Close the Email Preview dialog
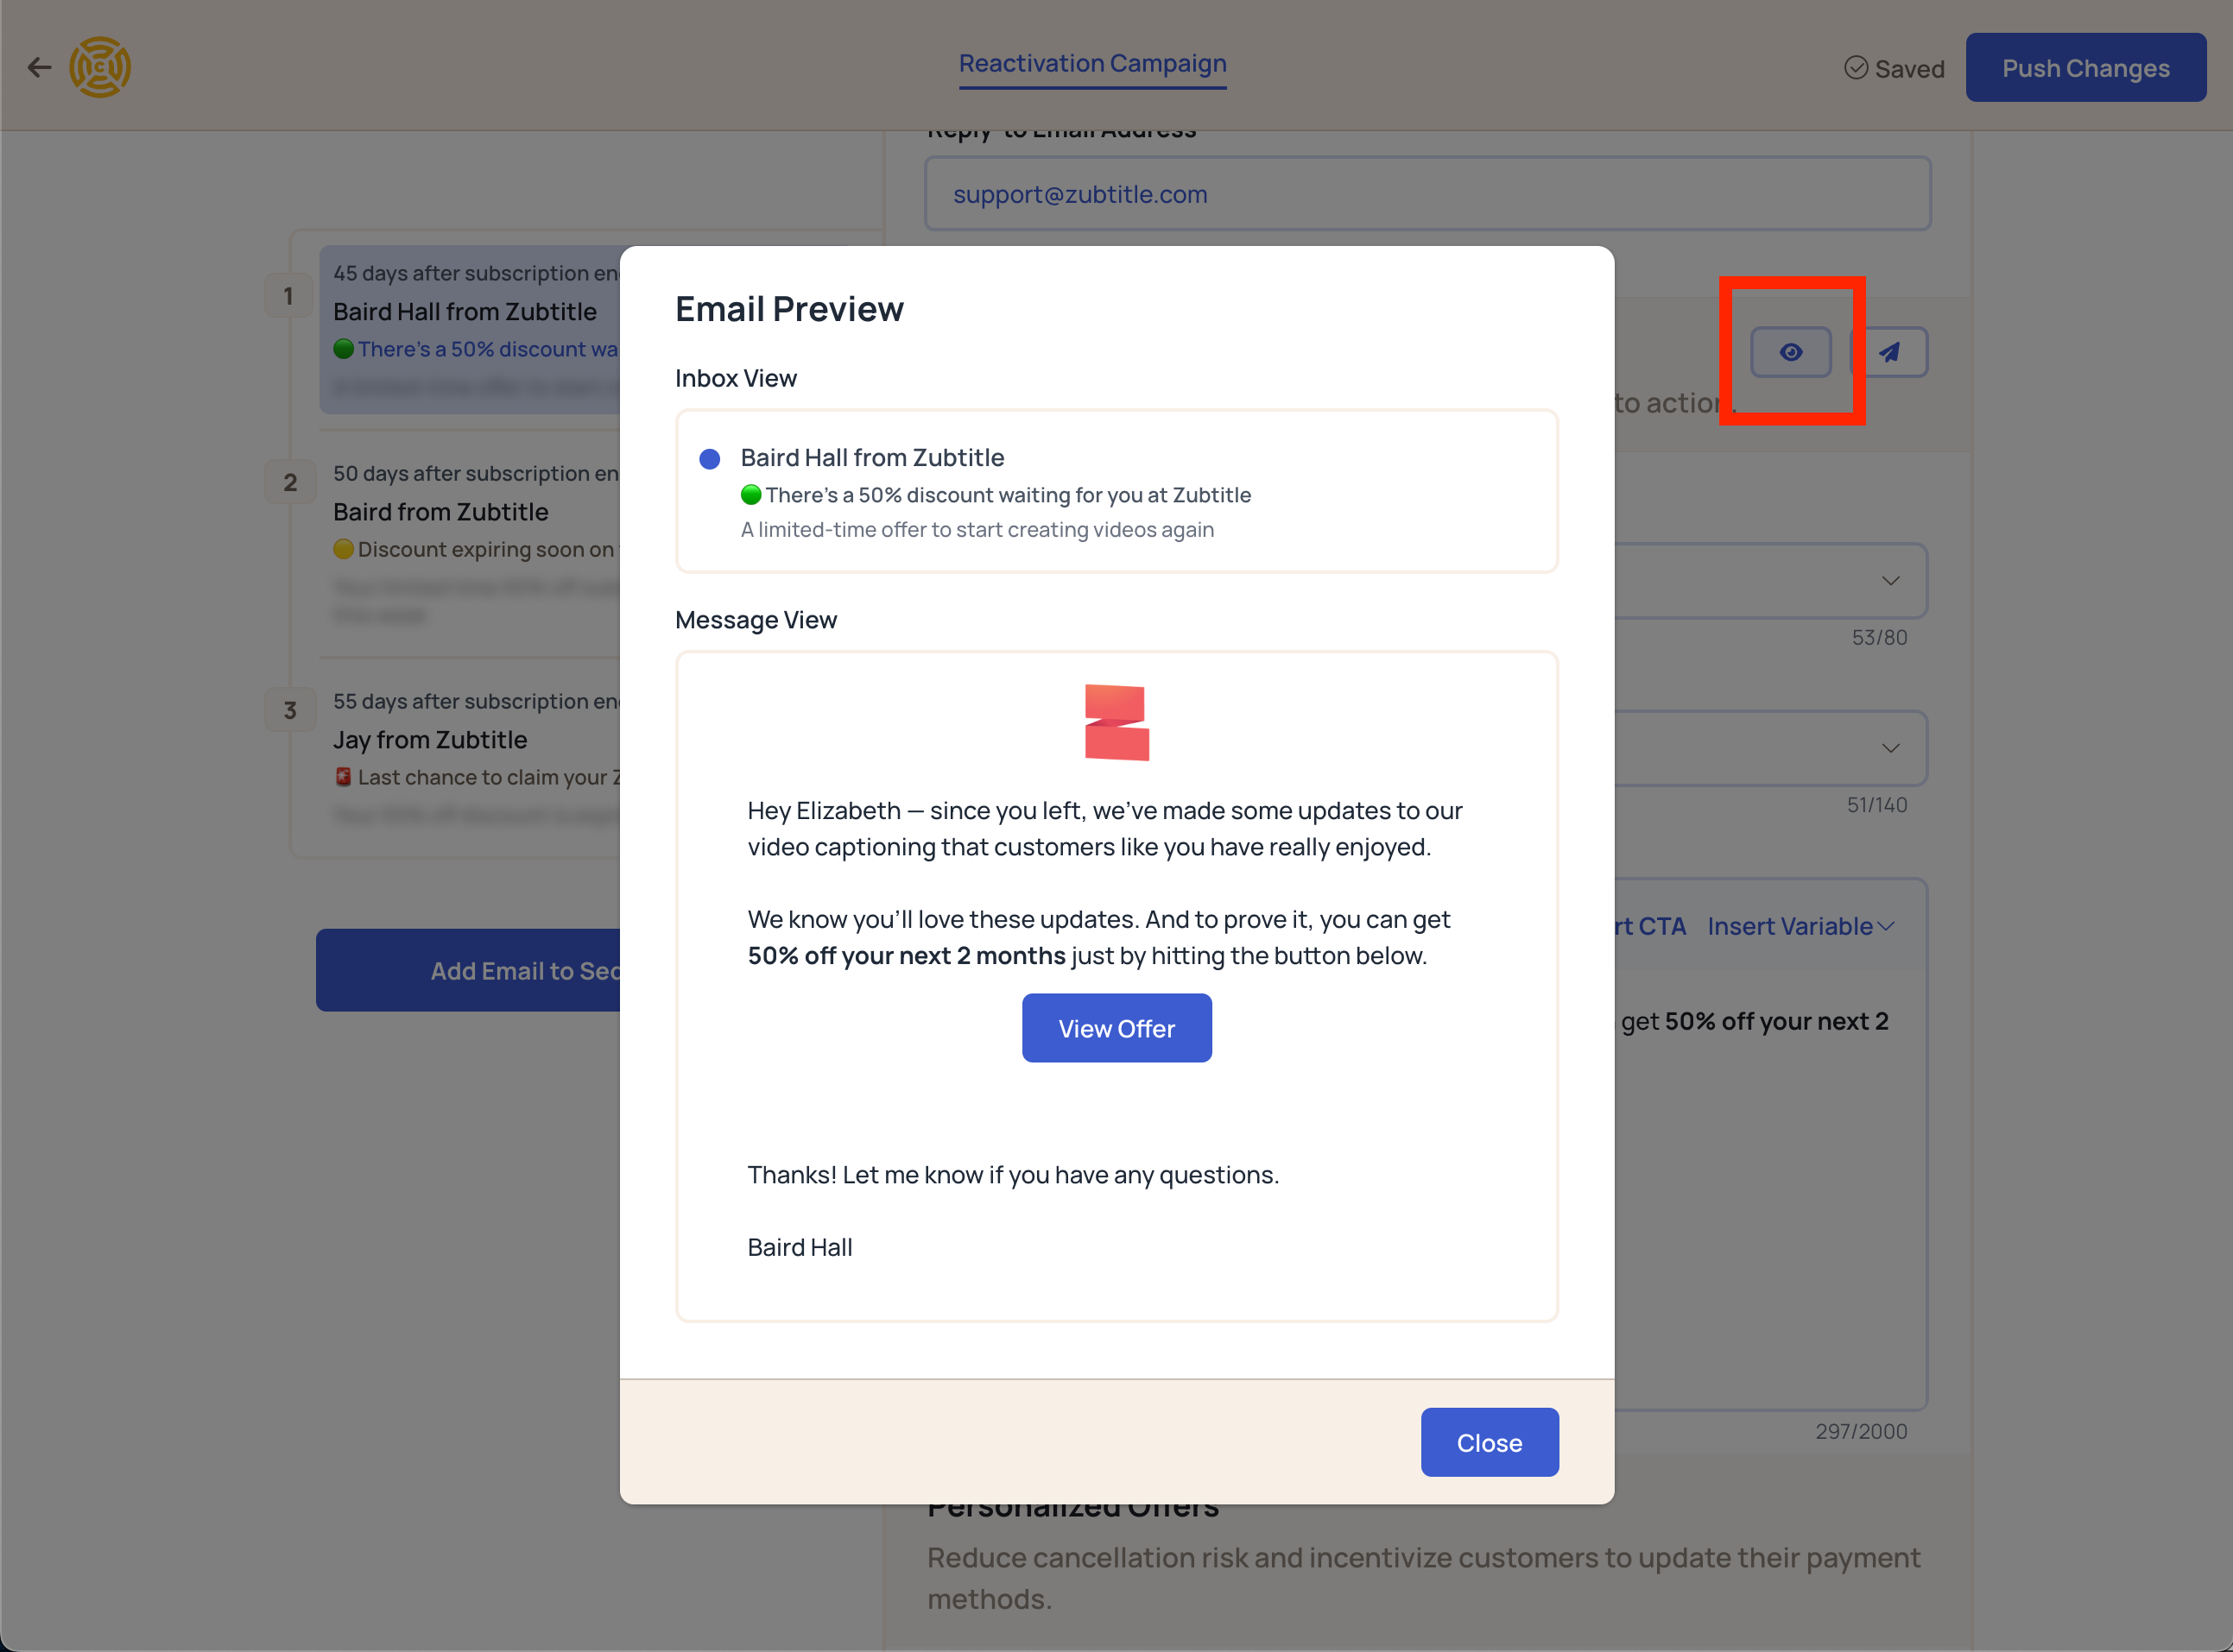The image size is (2233, 1652). tap(1489, 1442)
